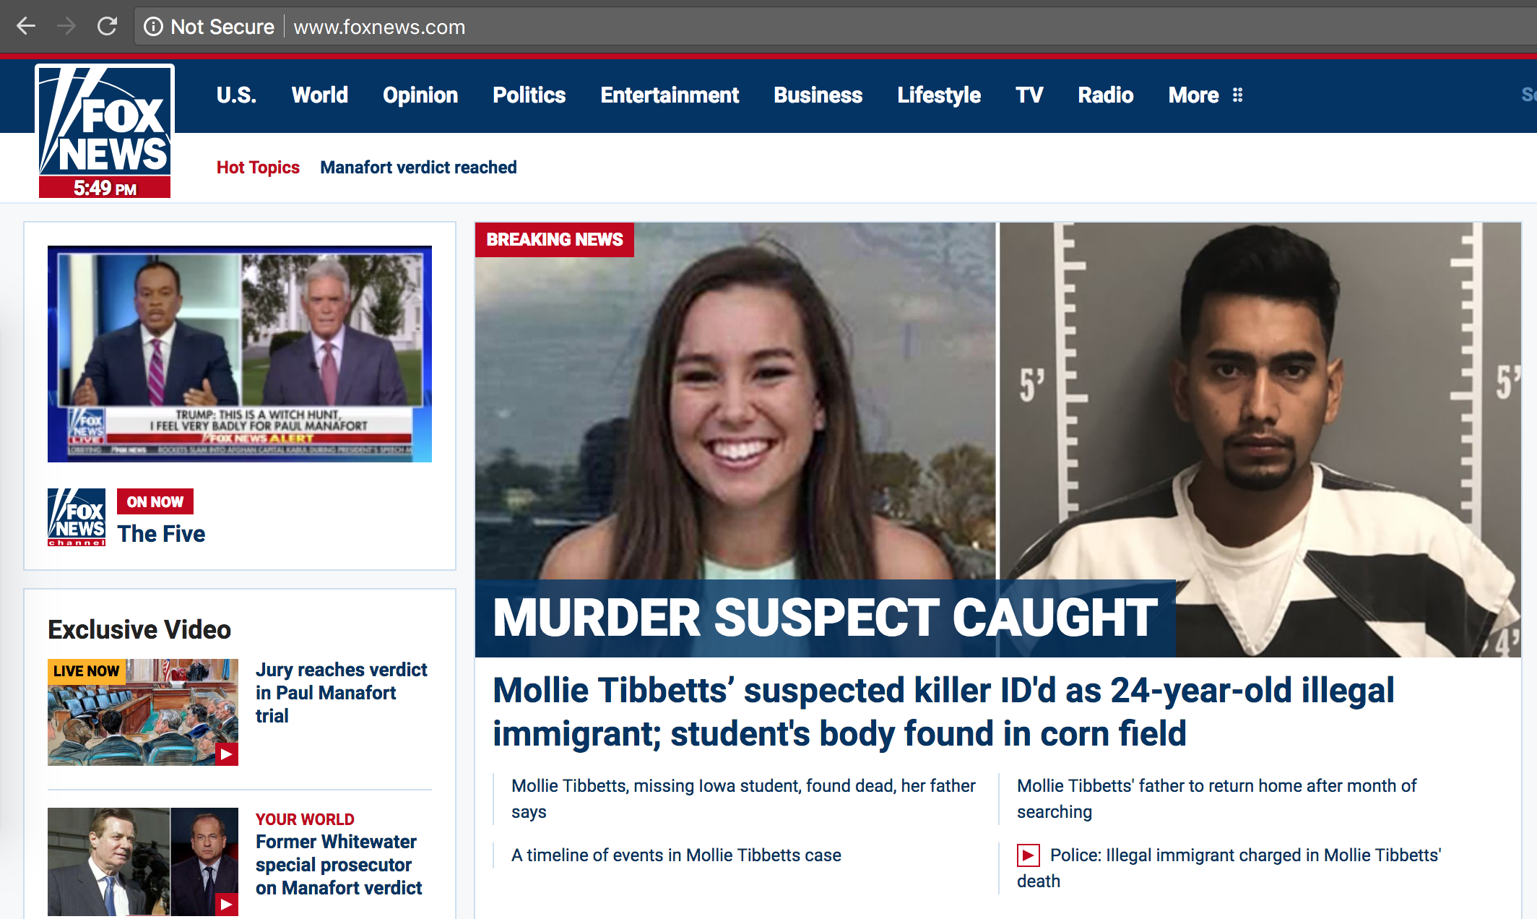Click Hot Topics label

point(258,168)
